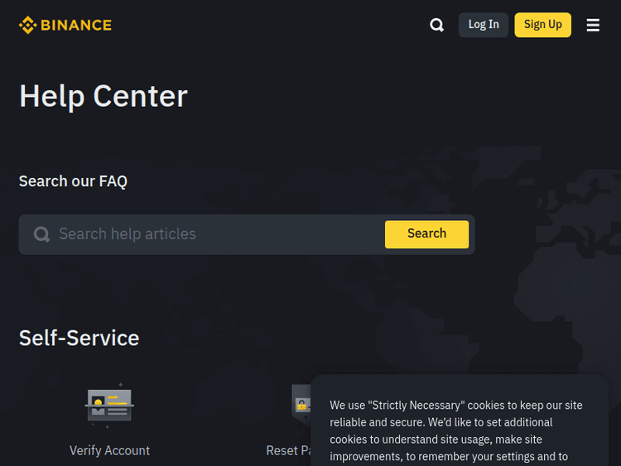Viewport: 621px width, 466px height.
Task: Click the Reset Password lock icon
Action: (x=301, y=401)
